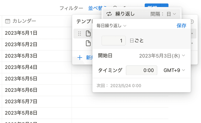This screenshot has width=201, height=123.
Task: Expand the 毎日繰り返し dropdown
Action: click(111, 26)
